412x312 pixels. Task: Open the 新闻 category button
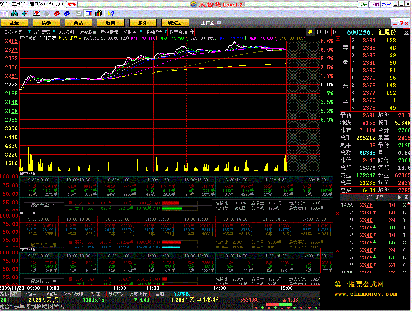[110, 23]
